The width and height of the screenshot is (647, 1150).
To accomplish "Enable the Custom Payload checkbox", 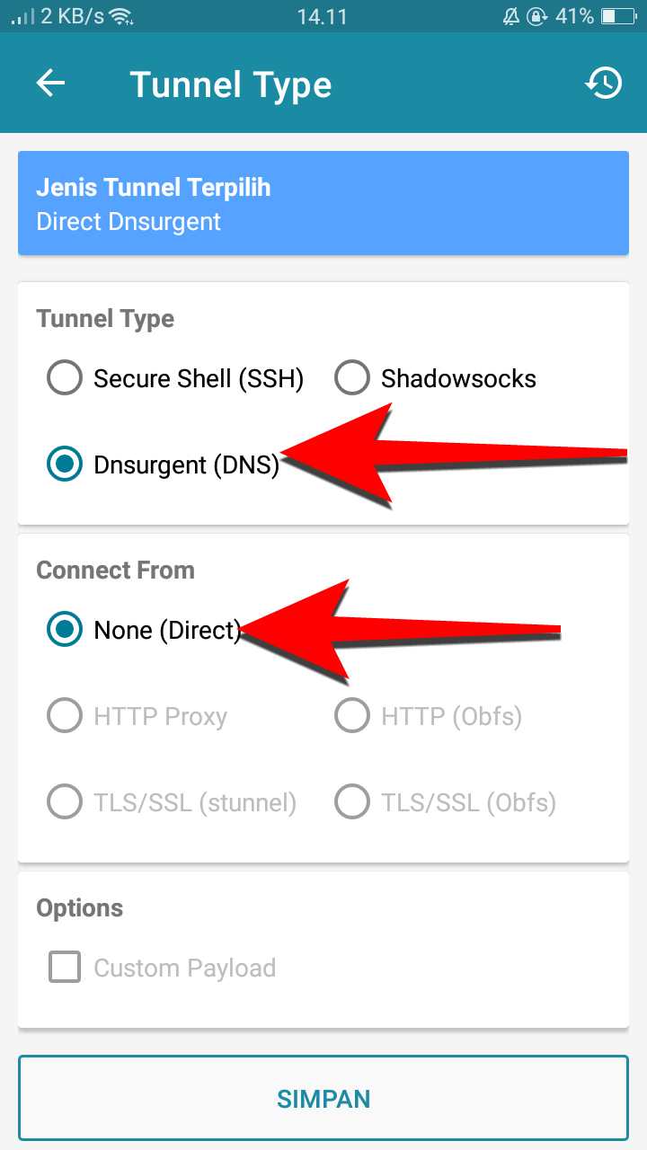I will click(x=162, y=969).
